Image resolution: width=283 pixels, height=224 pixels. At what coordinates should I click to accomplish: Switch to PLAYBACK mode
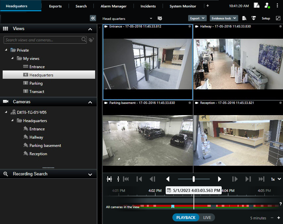click(186, 217)
